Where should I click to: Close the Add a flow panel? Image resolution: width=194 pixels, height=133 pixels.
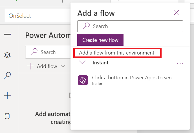(176, 13)
